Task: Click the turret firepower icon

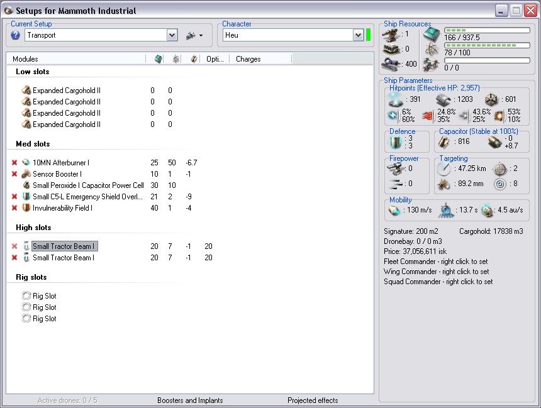Action: coord(396,168)
